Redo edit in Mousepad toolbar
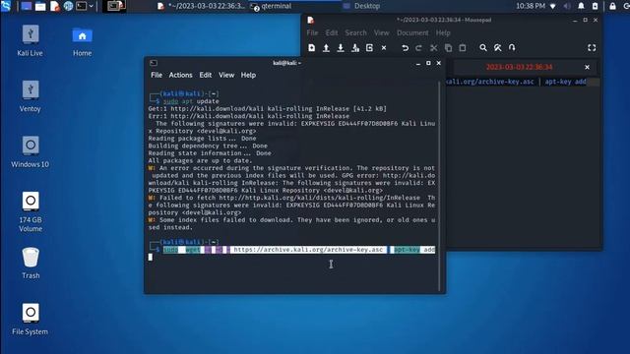Image resolution: width=630 pixels, height=354 pixels. [419, 48]
